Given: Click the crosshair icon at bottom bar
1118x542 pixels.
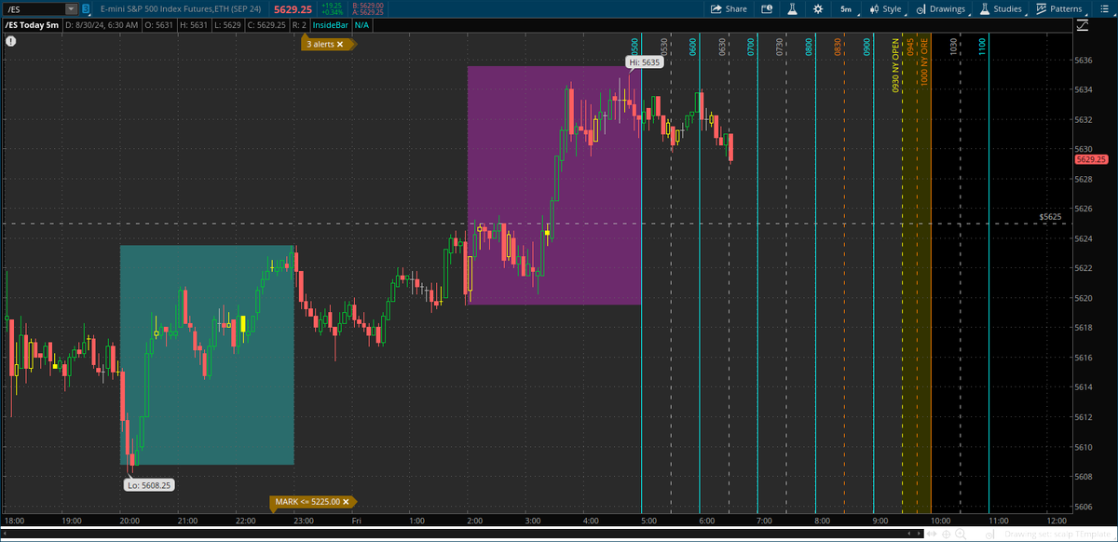Looking at the screenshot, I should click(x=947, y=535).
